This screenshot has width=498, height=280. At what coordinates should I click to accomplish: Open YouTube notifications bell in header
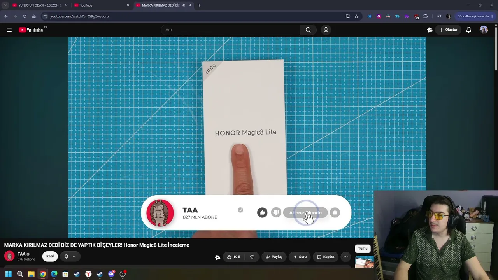click(x=469, y=30)
